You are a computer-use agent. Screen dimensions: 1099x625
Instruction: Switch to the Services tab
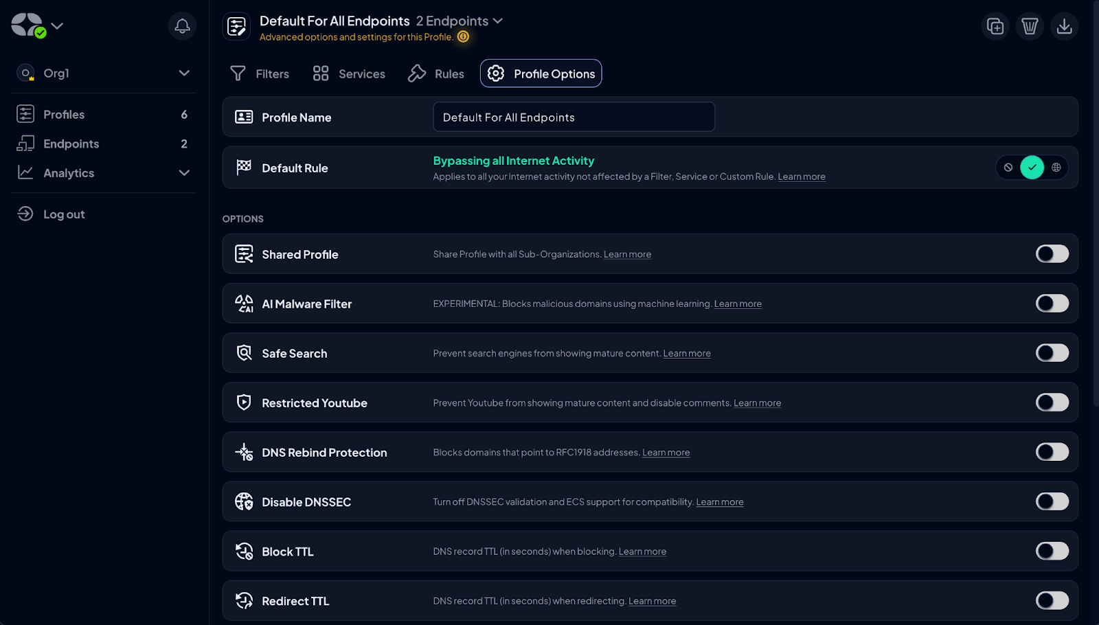(349, 73)
